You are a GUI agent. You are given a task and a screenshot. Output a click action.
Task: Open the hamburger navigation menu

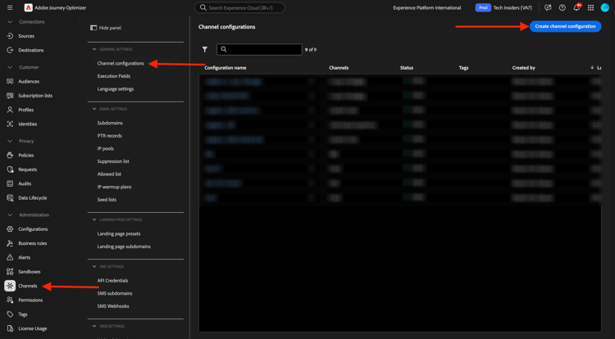10,7
